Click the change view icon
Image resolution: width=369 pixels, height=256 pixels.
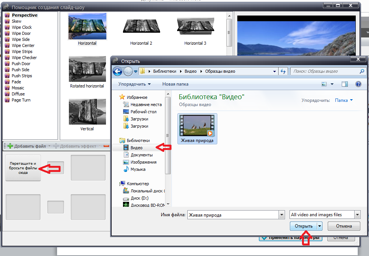(x=324, y=84)
